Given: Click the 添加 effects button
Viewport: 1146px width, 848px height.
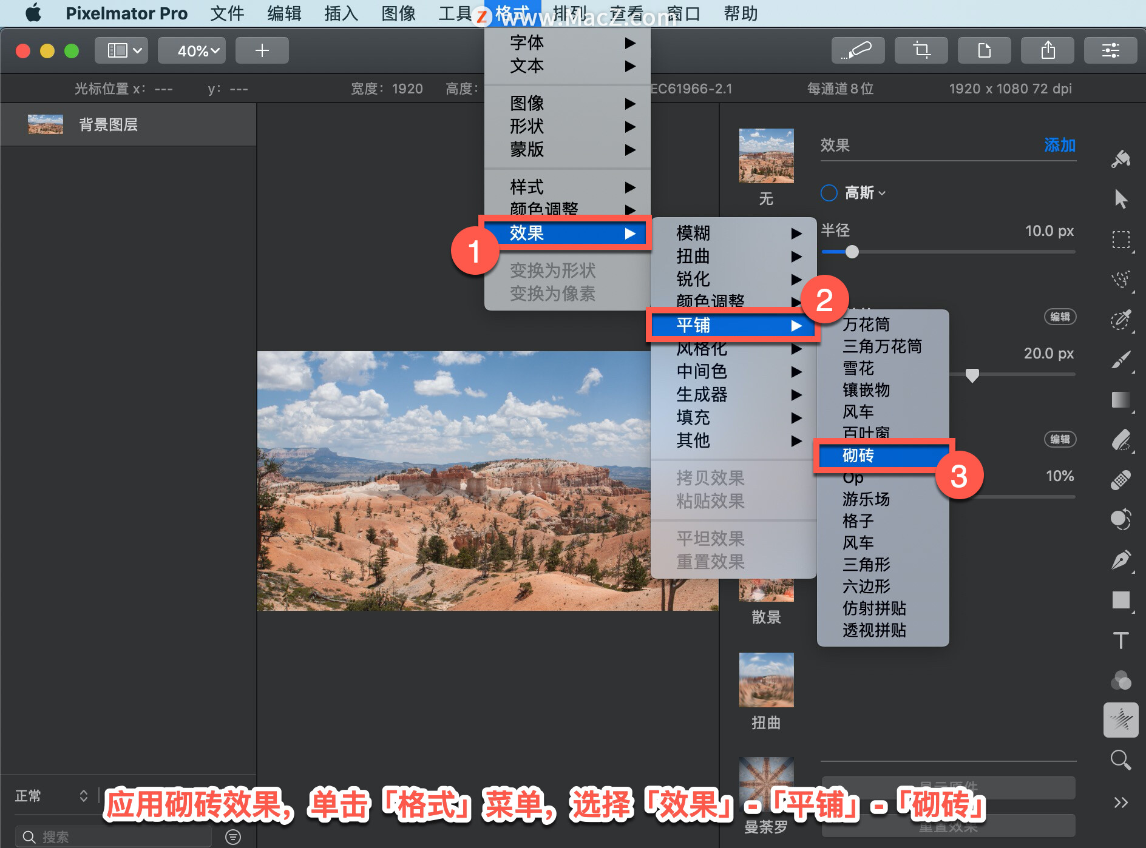Looking at the screenshot, I should pos(1060,145).
